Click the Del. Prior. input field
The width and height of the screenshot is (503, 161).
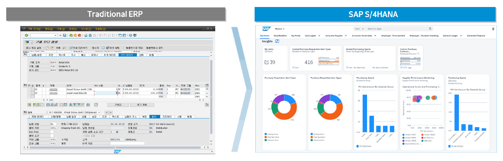[52, 132]
